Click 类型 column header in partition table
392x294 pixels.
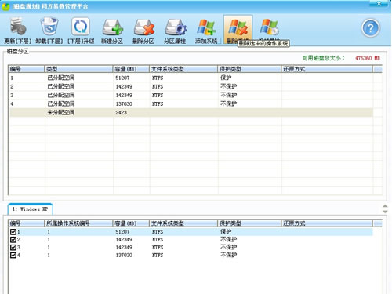coord(78,69)
